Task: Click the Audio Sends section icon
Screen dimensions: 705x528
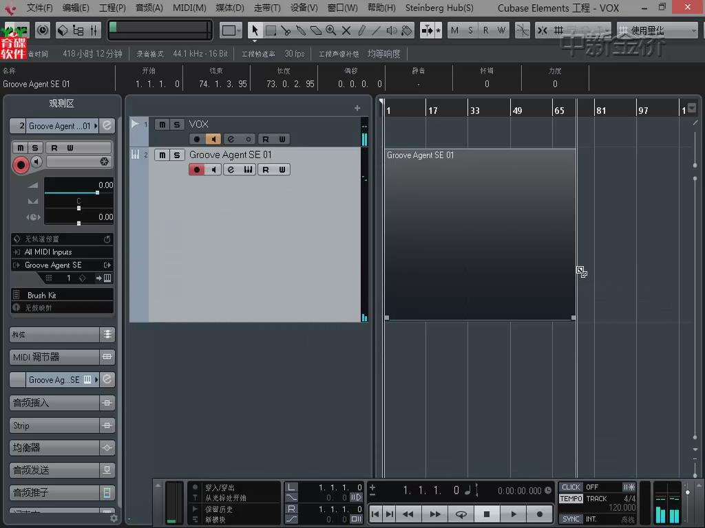Action: click(107, 470)
